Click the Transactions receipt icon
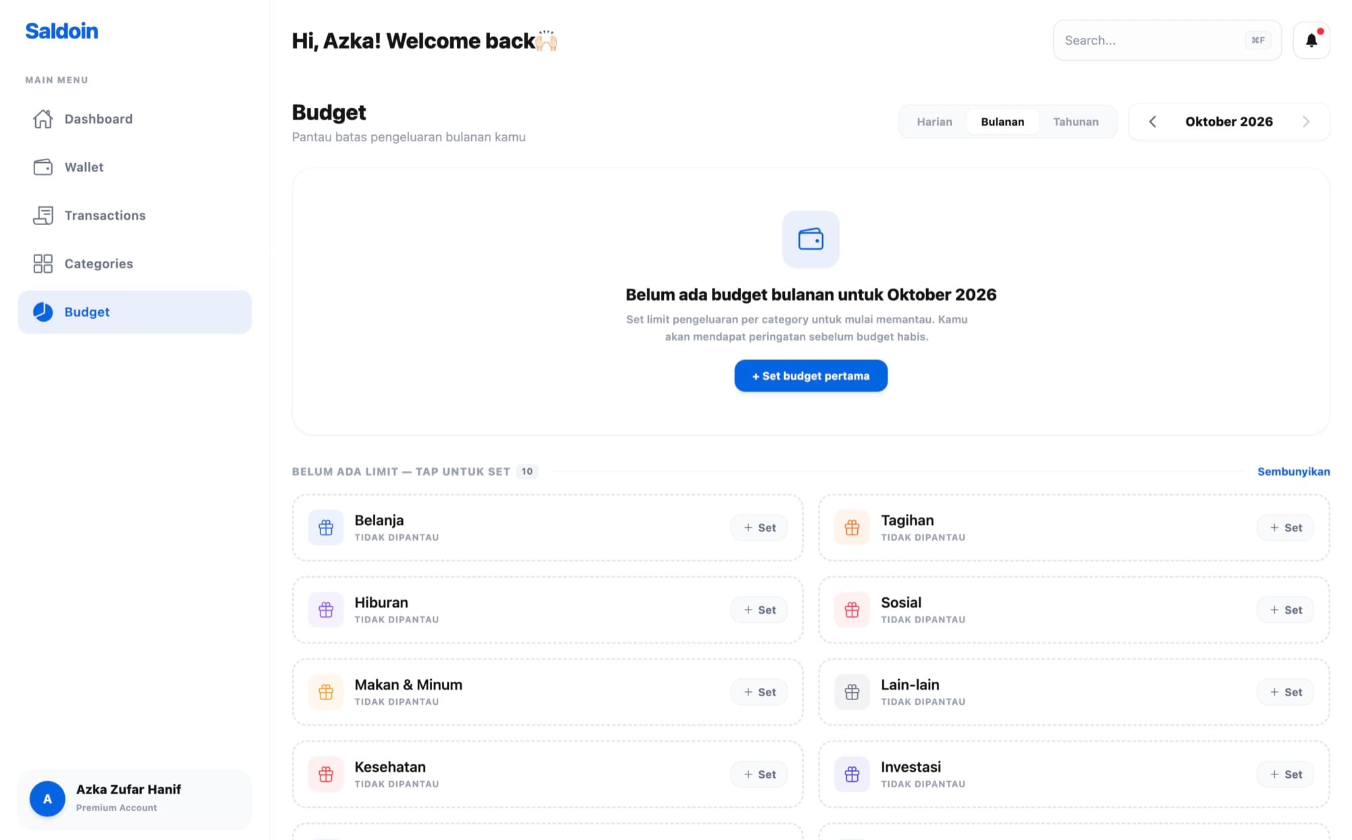 pos(43,216)
